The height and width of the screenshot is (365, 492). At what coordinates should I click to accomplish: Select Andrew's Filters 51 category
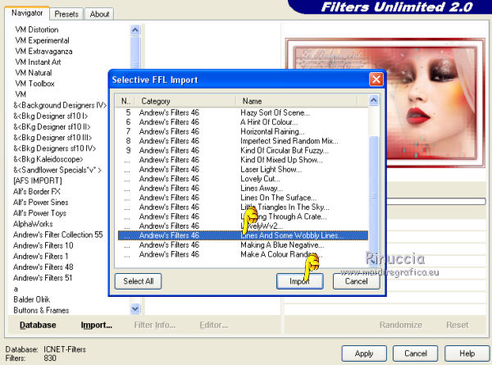tap(43, 278)
